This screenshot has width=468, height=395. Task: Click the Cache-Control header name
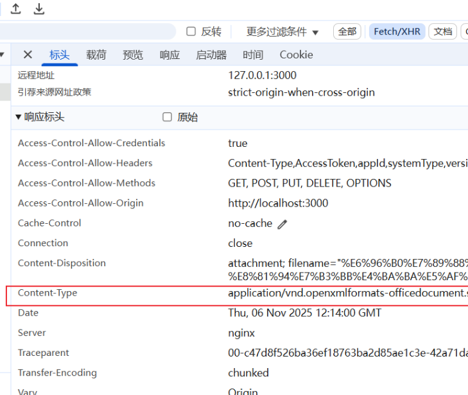click(x=49, y=223)
